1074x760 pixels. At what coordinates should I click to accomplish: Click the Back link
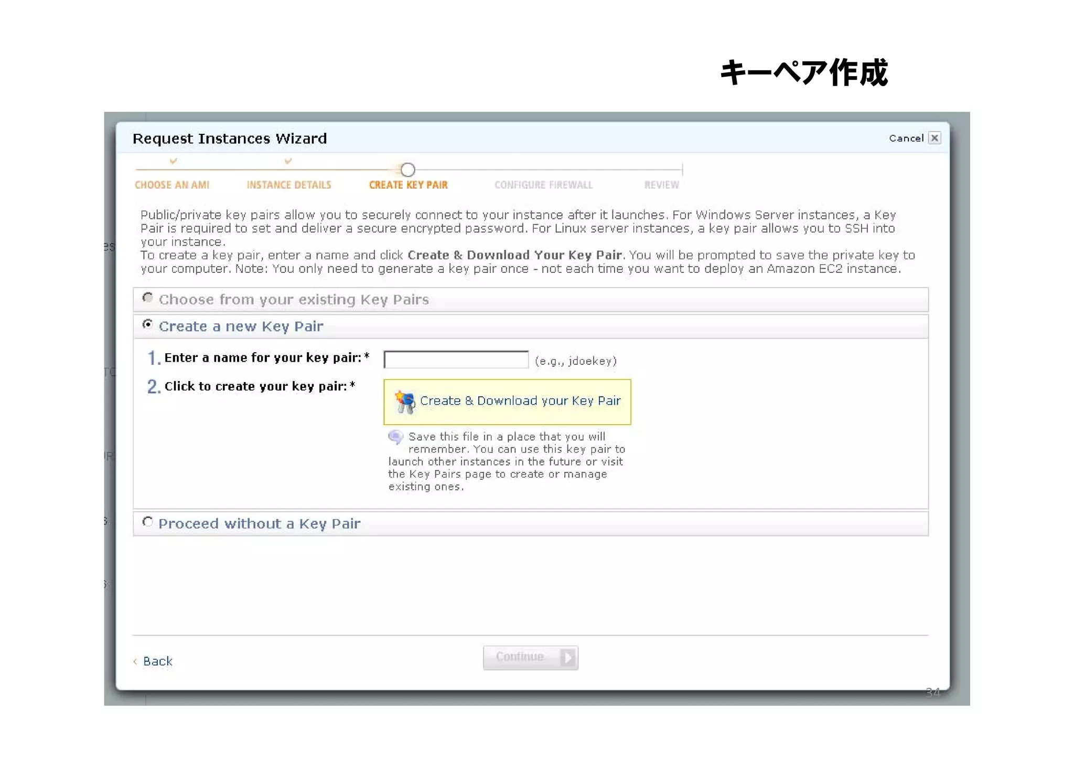click(x=157, y=661)
